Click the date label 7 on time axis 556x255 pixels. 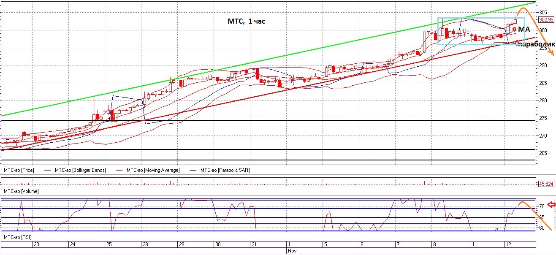[397, 244]
